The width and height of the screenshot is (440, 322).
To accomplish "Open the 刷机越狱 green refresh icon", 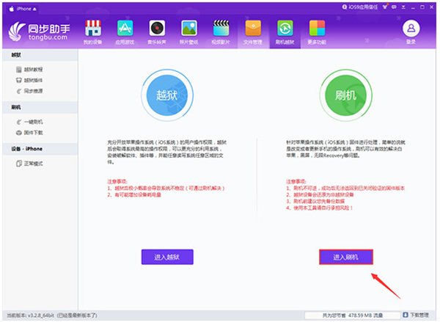I will point(285,29).
